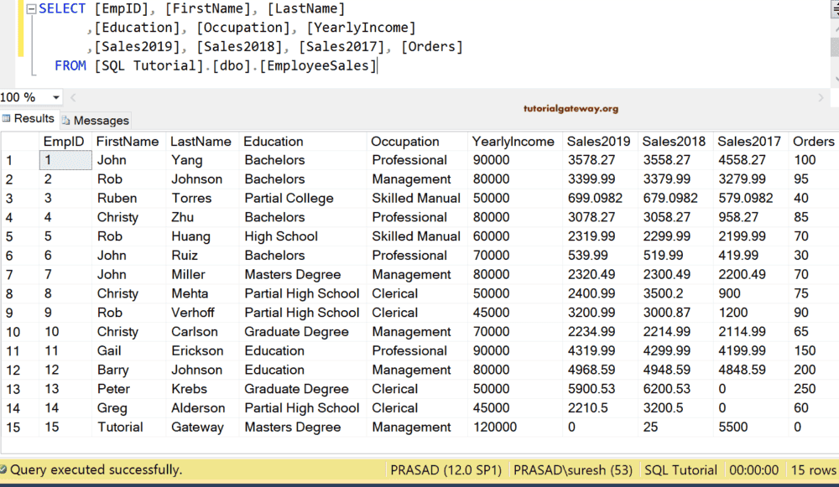
Task: Click the SQL Tutorial database indicator
Action: pos(680,470)
